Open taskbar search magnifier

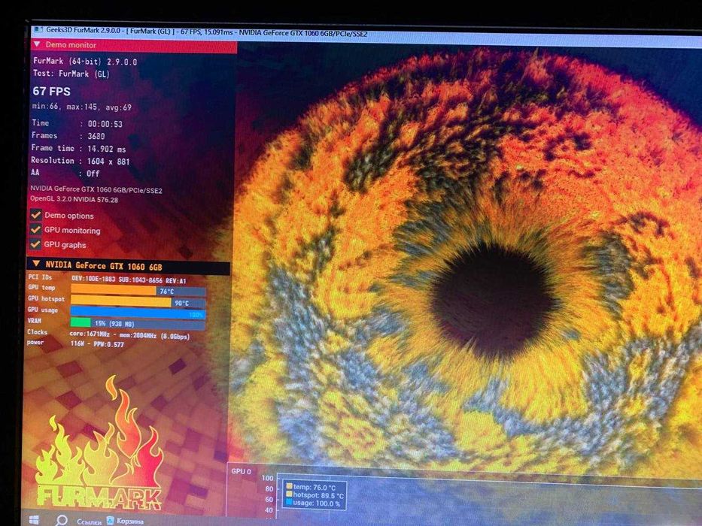(62, 520)
